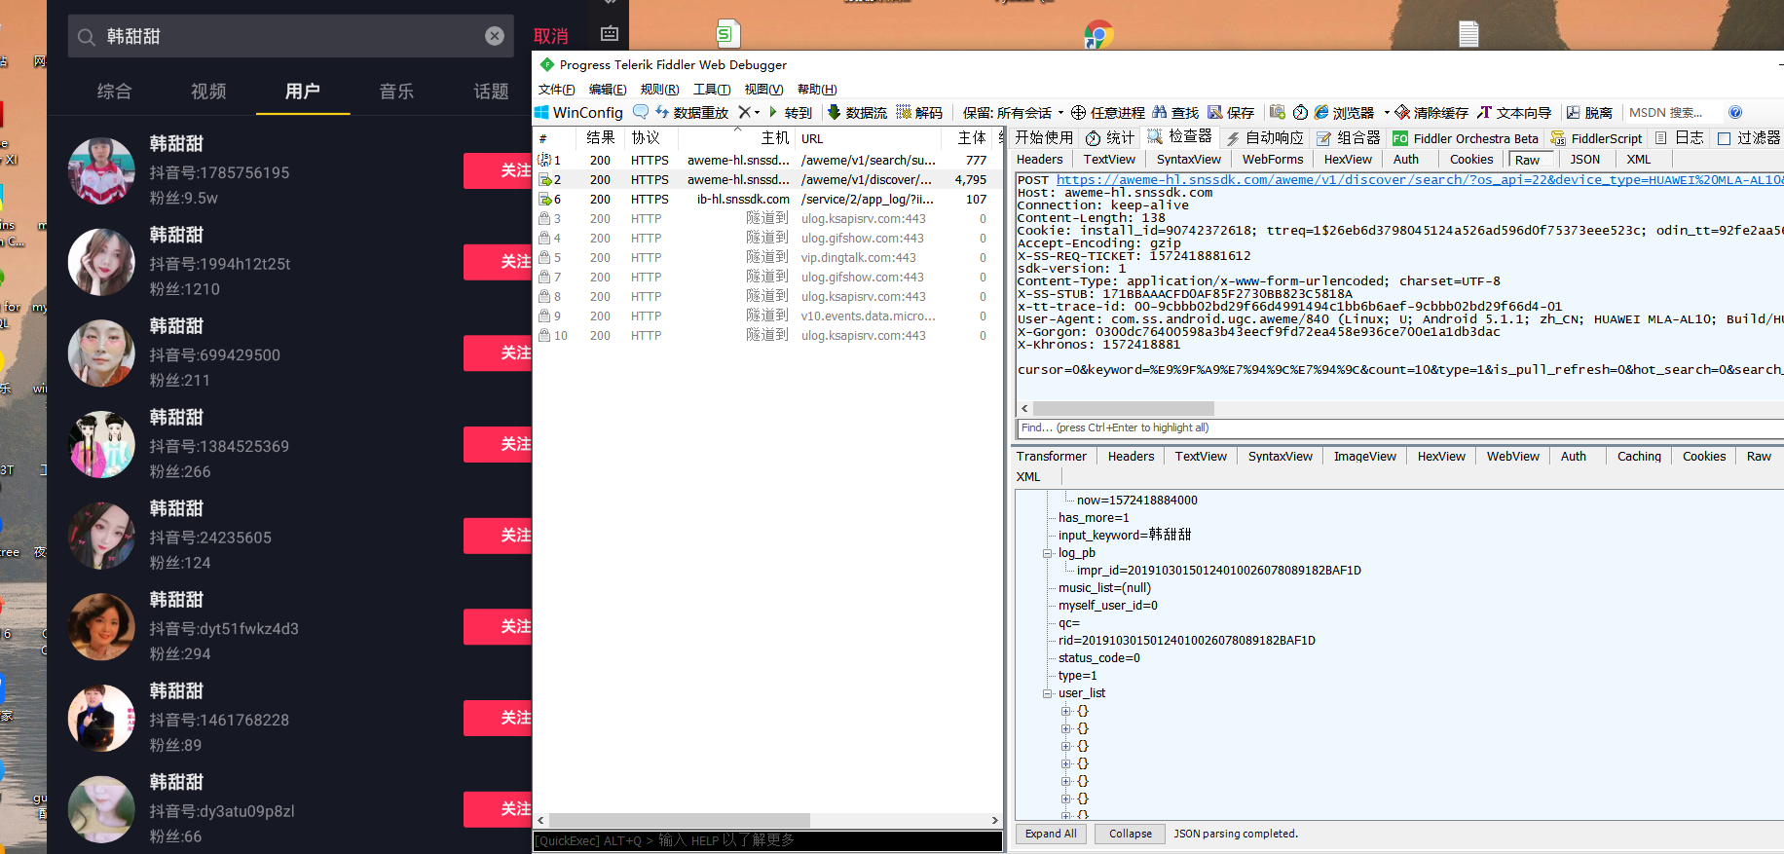
Task: Open the 文件(F) menu
Action: 557,90
